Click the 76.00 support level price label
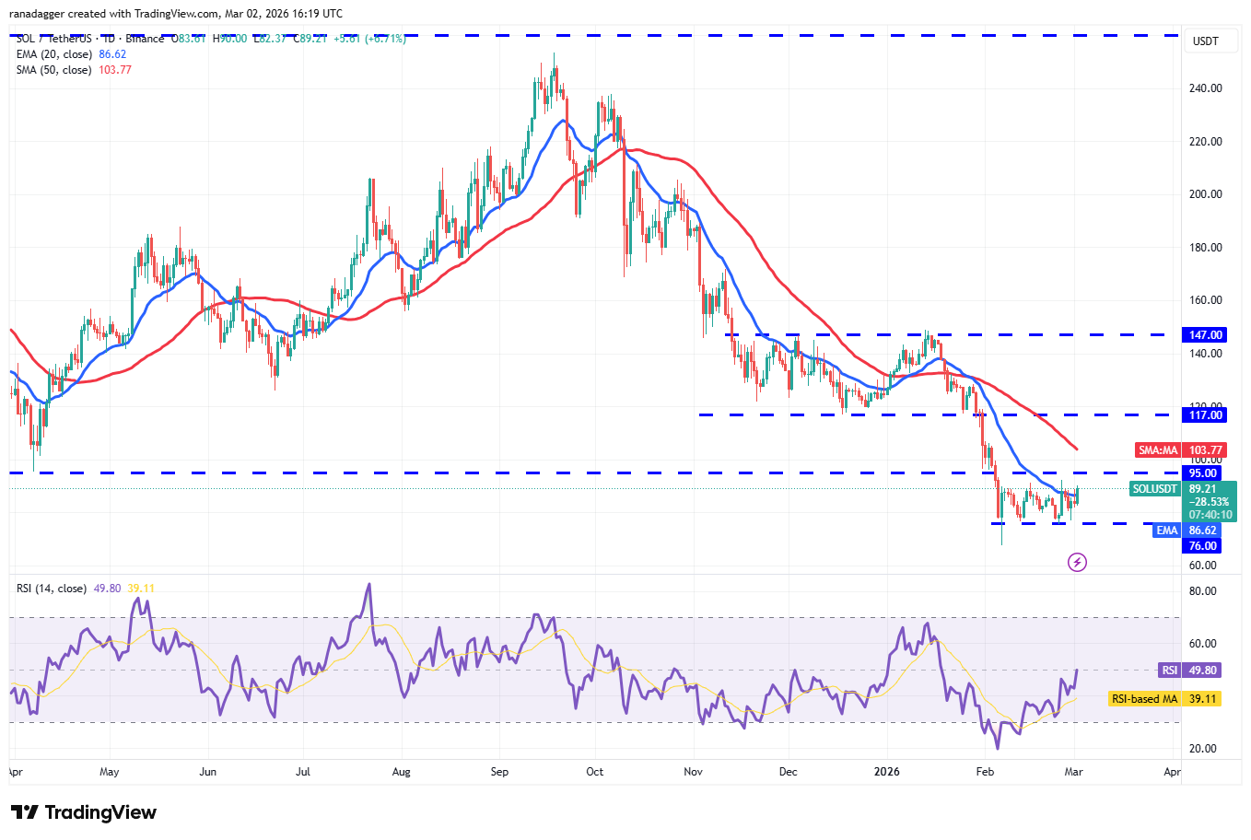1251x840 pixels. click(1204, 545)
